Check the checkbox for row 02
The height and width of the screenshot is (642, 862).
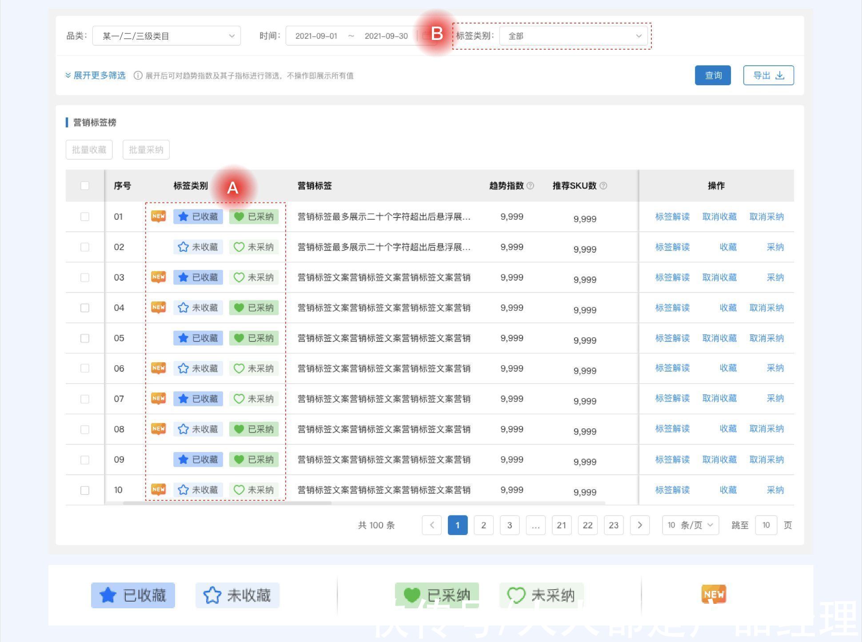85,247
